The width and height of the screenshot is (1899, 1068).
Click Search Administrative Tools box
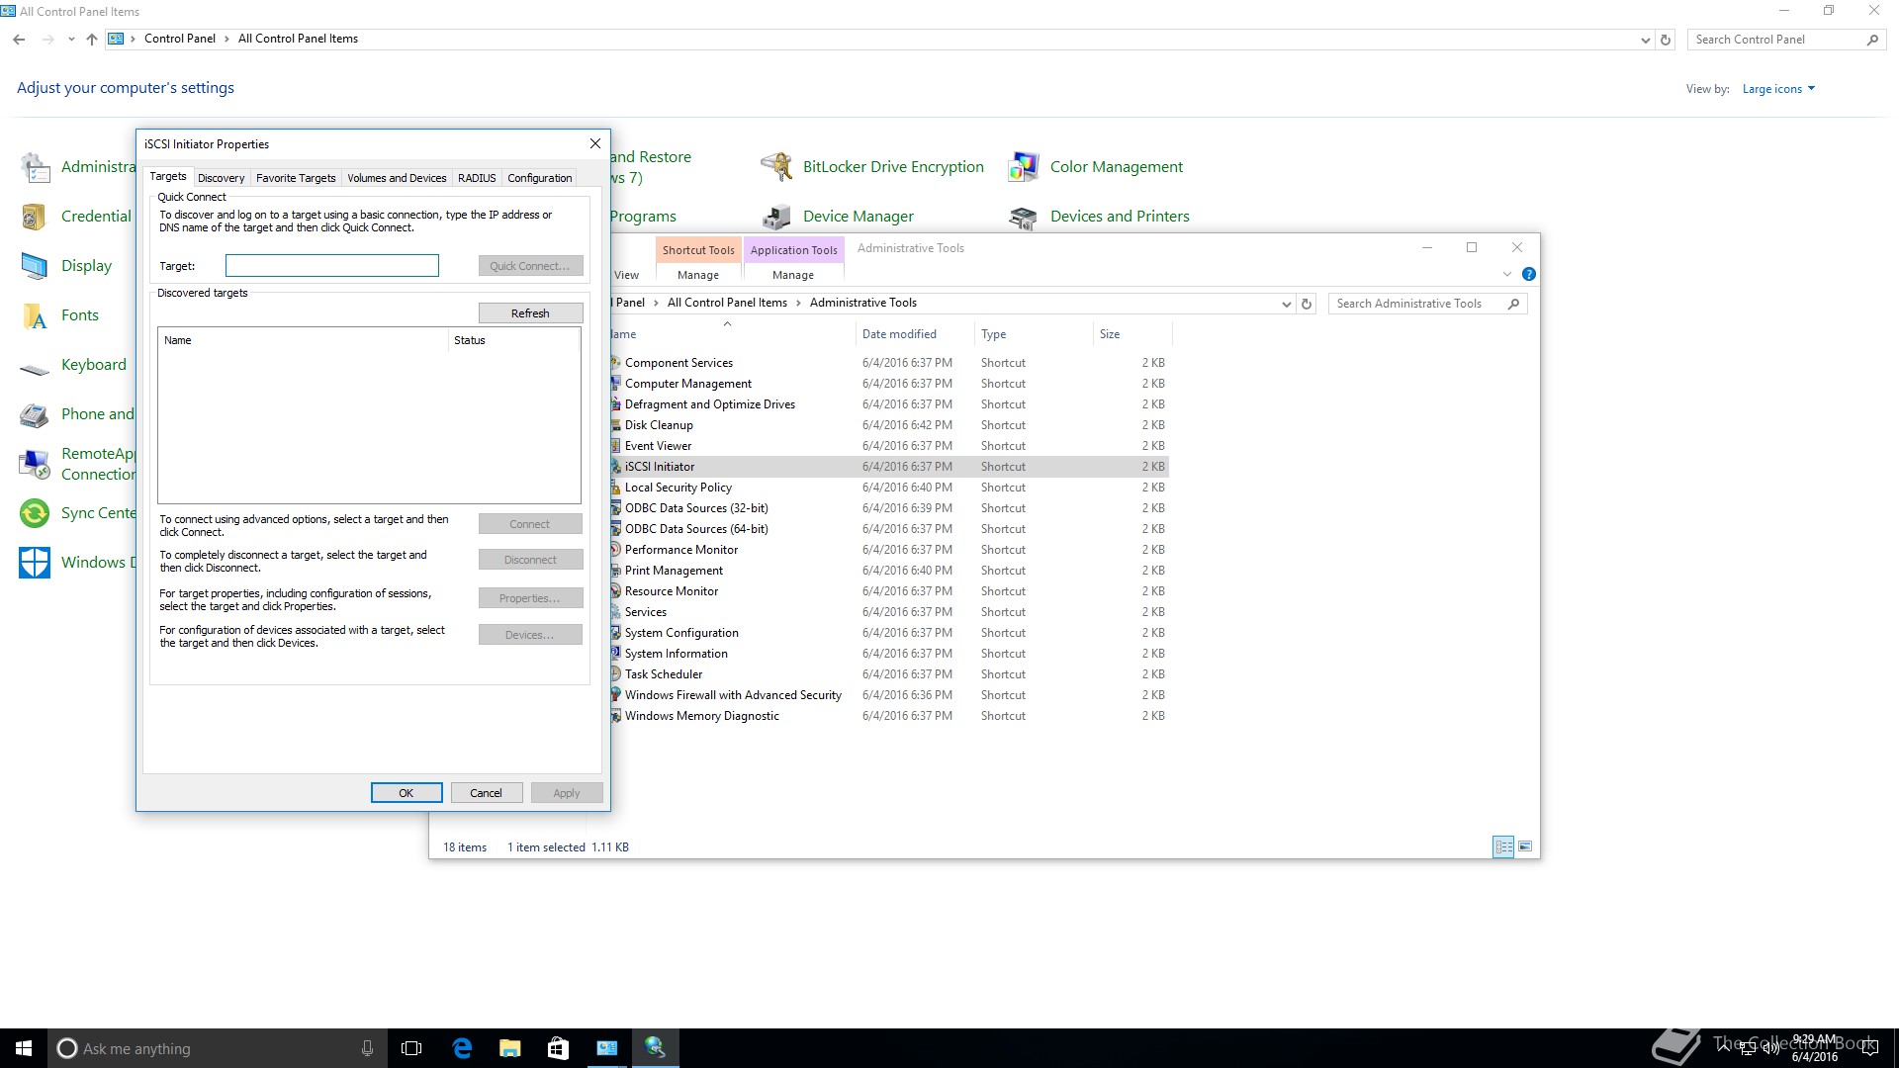pyautogui.click(x=1427, y=304)
